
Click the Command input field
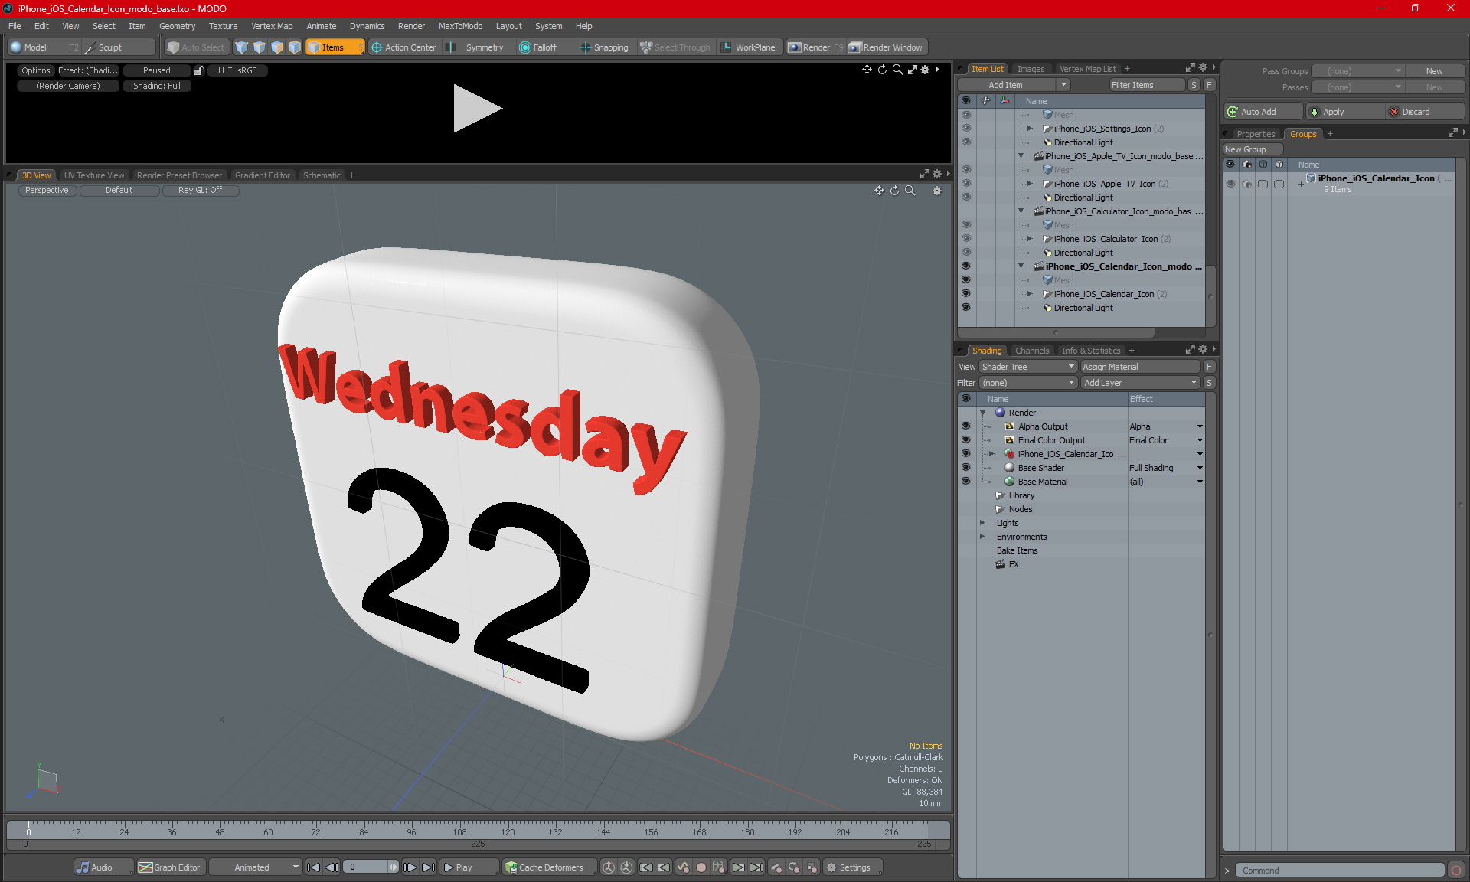coord(1341,871)
